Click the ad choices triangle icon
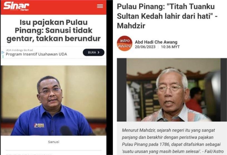 (3, 52)
